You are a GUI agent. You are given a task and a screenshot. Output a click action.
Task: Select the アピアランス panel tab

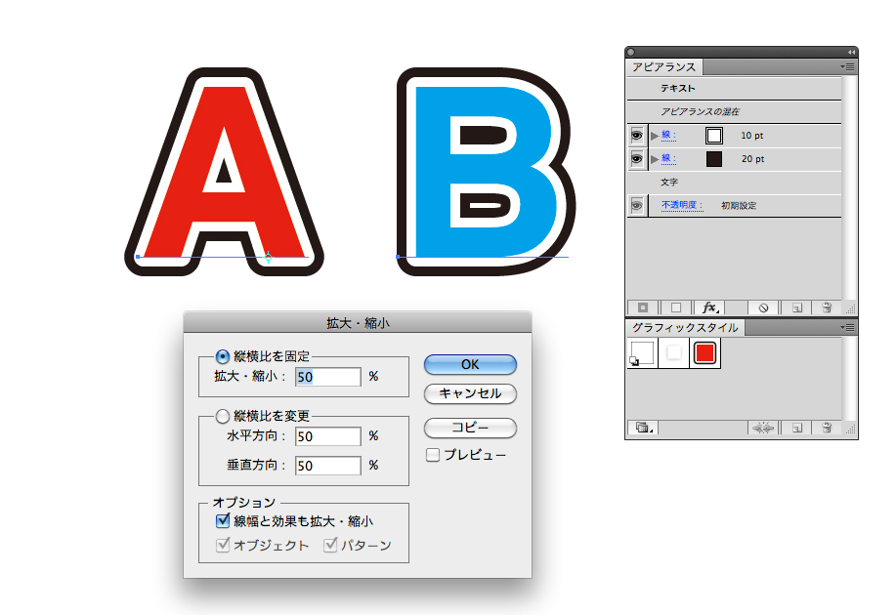(664, 67)
